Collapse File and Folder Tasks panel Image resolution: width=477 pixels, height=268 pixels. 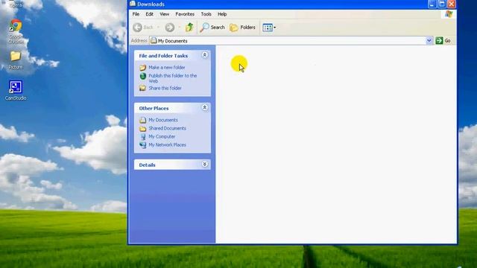[x=205, y=55]
